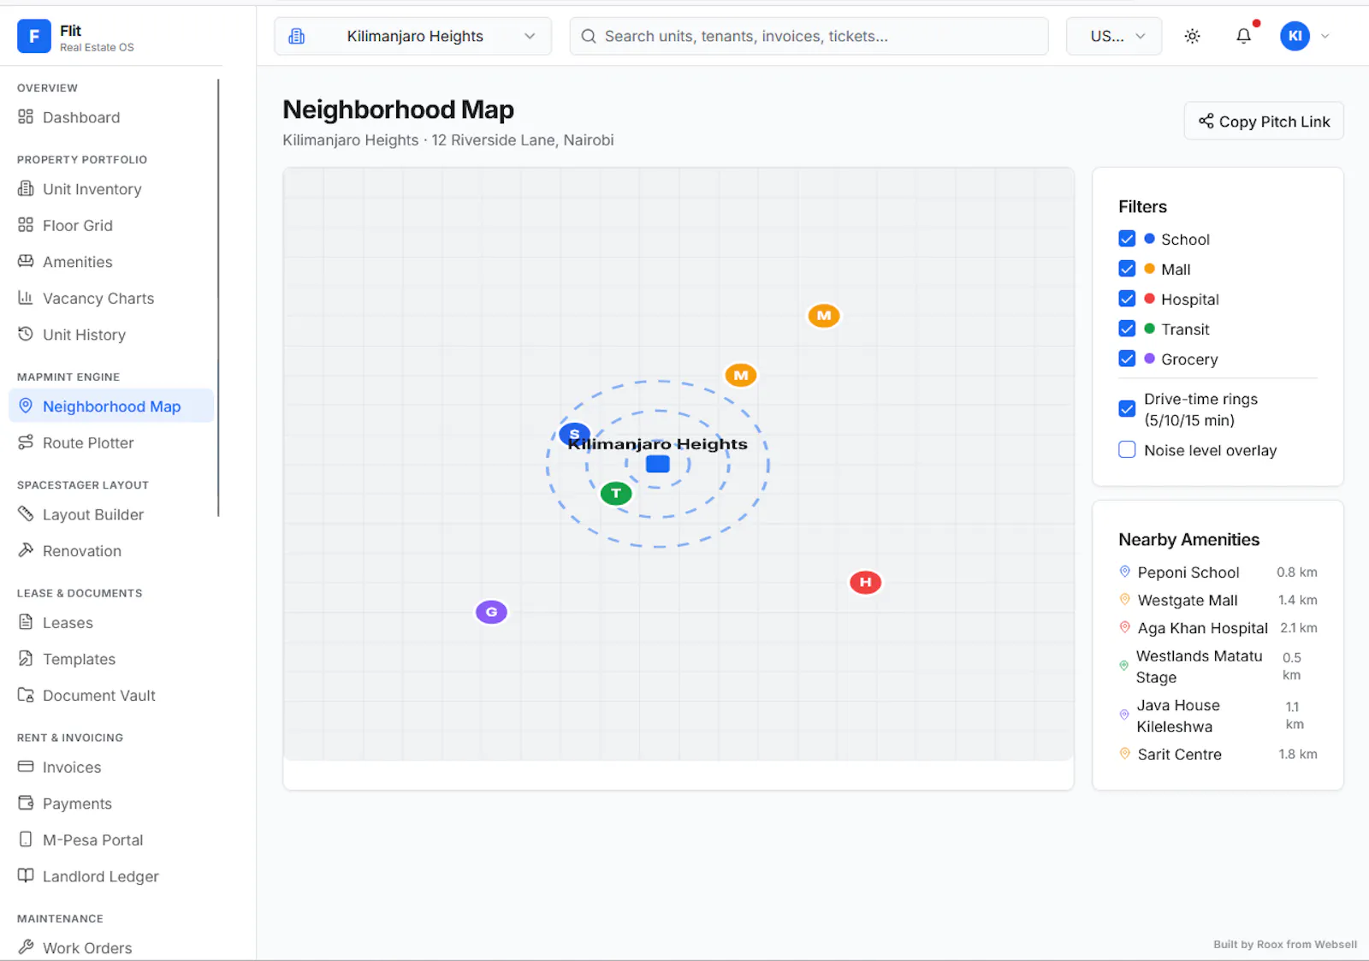This screenshot has height=961, width=1369.
Task: Click the Layout Builder ruler icon
Action: 26,514
